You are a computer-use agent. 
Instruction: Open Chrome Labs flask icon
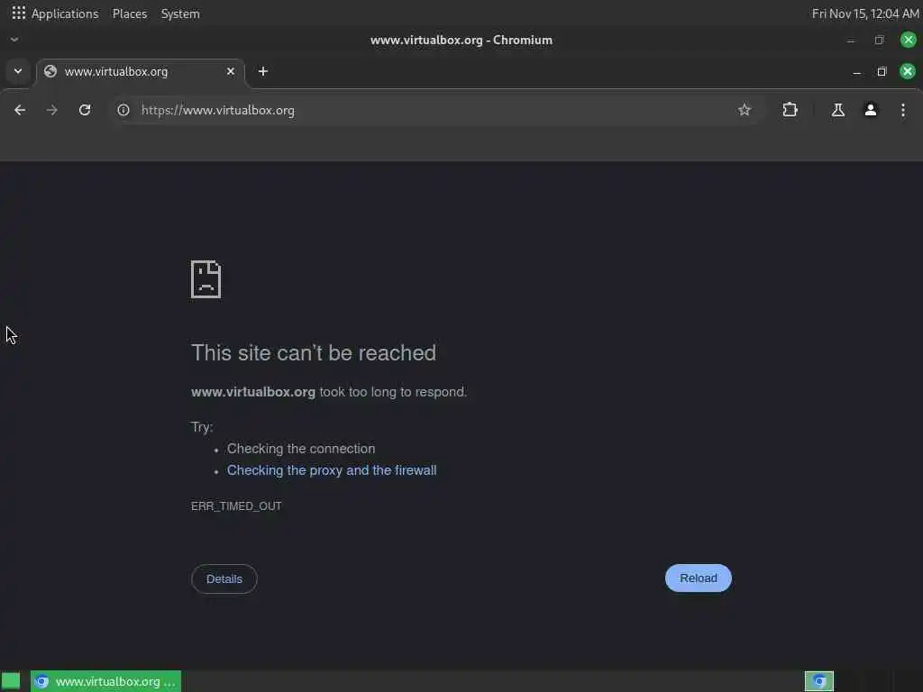tap(837, 110)
